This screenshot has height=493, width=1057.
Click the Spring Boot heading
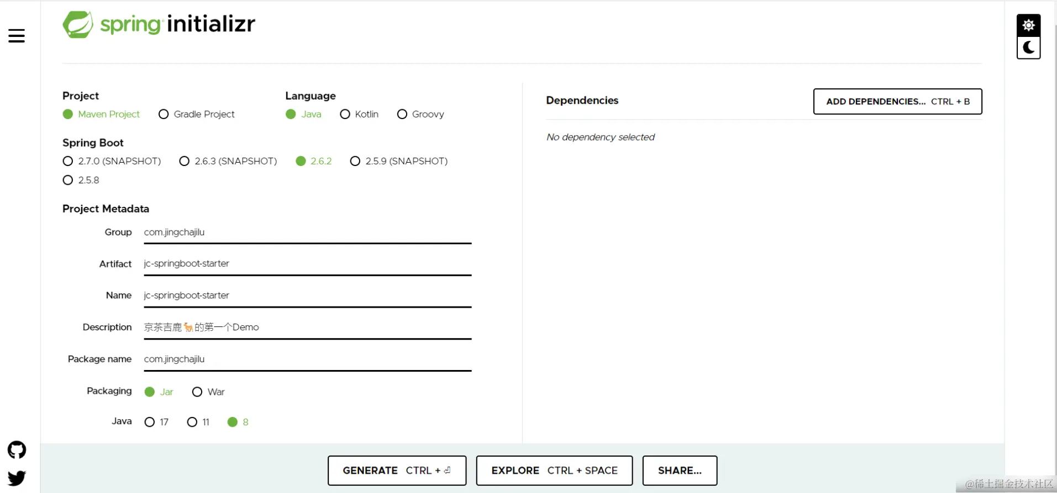click(x=93, y=143)
